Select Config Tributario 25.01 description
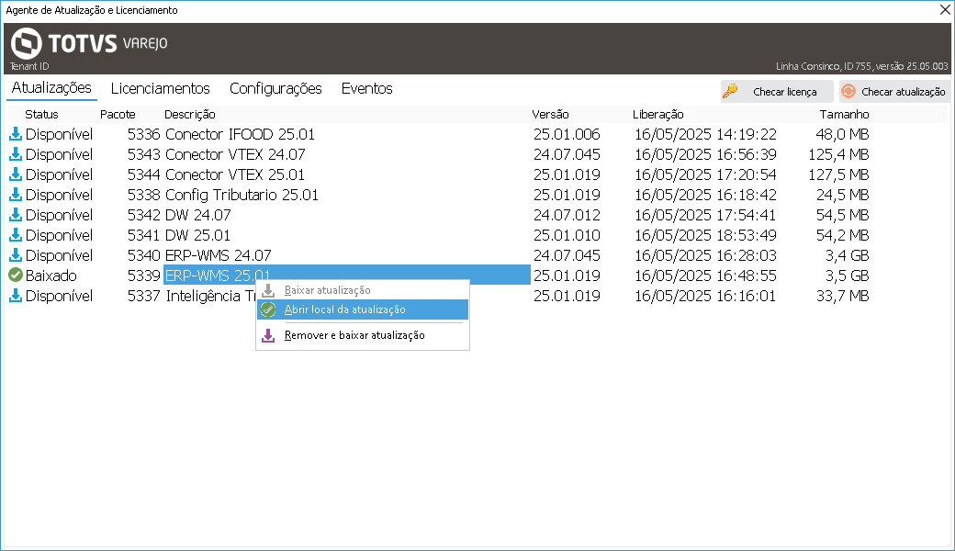 coord(242,194)
